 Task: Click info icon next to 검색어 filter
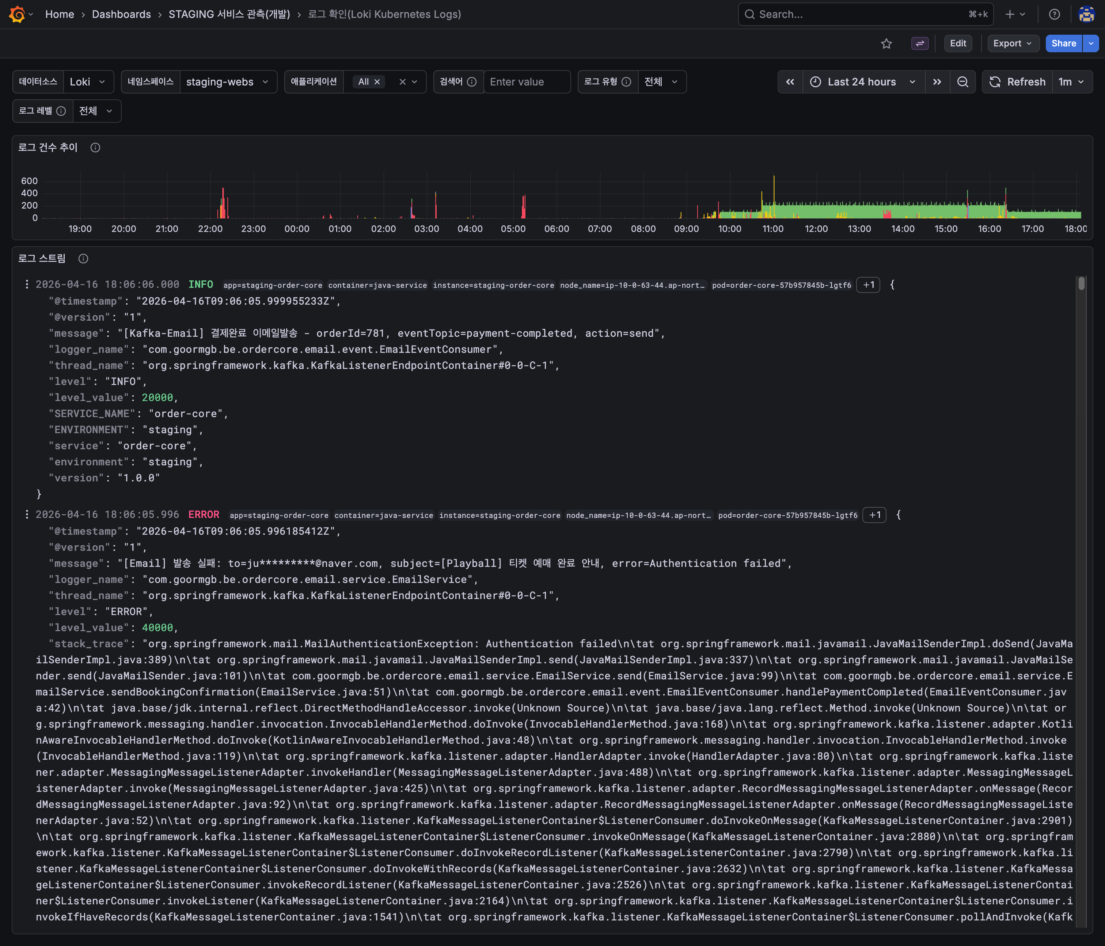(x=472, y=81)
